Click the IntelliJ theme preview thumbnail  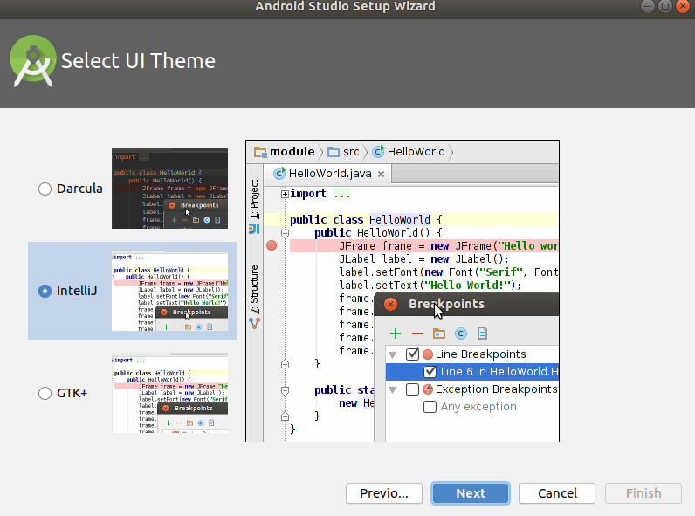click(169, 291)
